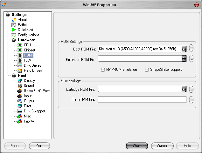202x153 pixels.
Task: Close window with red button
Action: coord(197,5)
